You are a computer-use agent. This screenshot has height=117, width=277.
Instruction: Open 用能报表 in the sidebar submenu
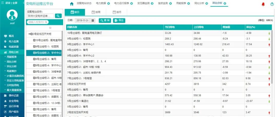pos(12,57)
